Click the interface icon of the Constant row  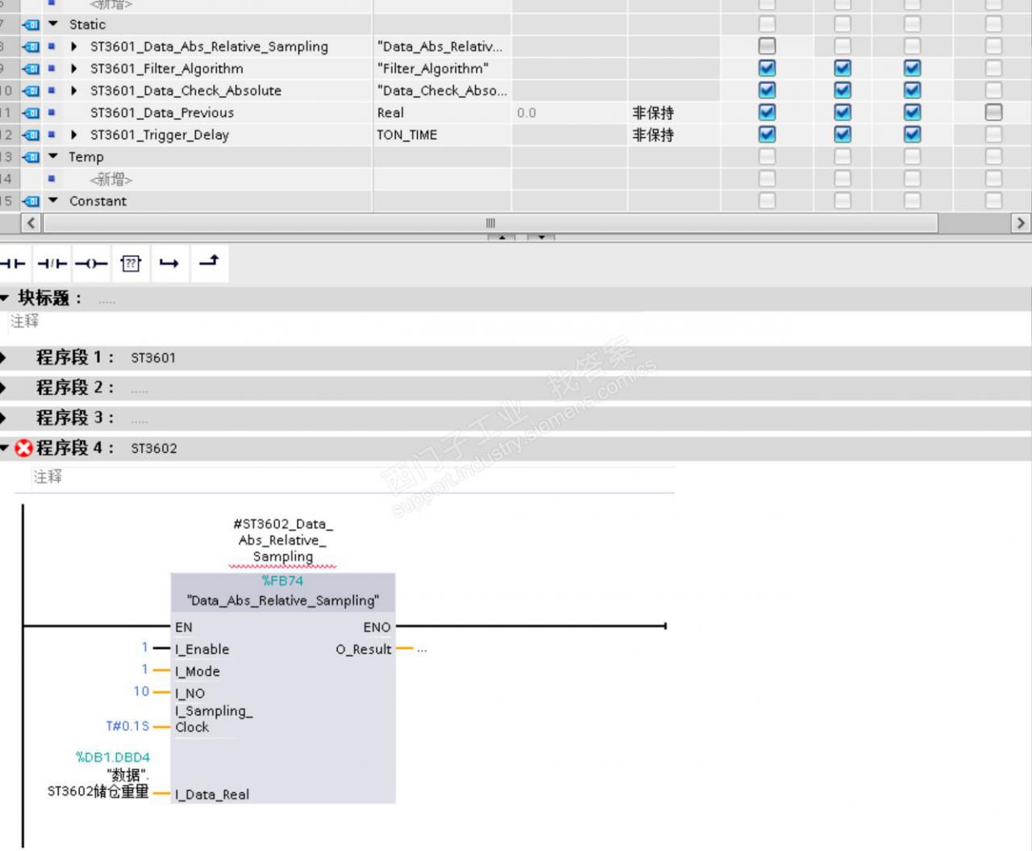click(x=31, y=201)
